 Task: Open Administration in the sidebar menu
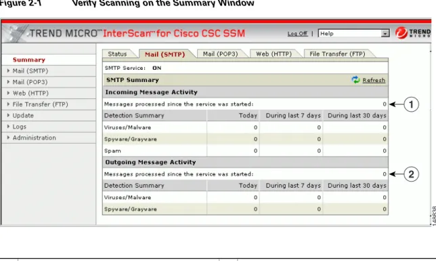[x=35, y=138]
